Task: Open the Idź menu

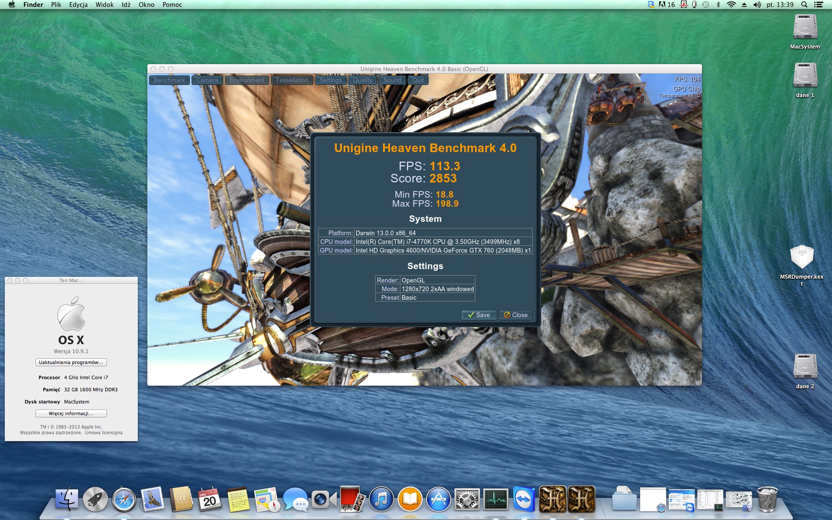Action: coord(126,5)
